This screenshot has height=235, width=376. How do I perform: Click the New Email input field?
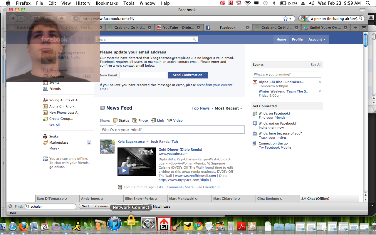(x=143, y=75)
